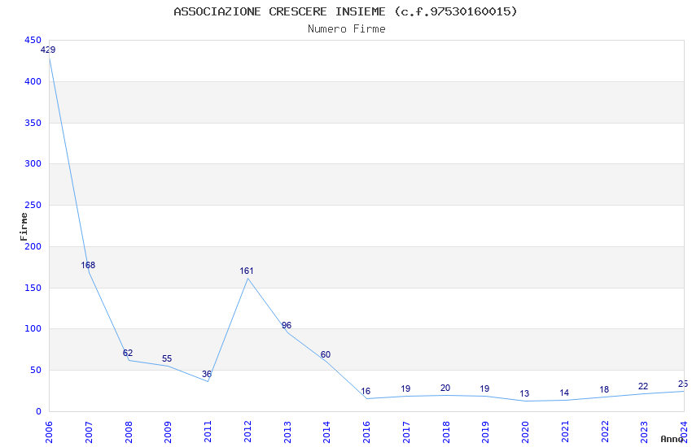Click the 250 y-axis tick label
692x447 pixels.
click(x=33, y=205)
